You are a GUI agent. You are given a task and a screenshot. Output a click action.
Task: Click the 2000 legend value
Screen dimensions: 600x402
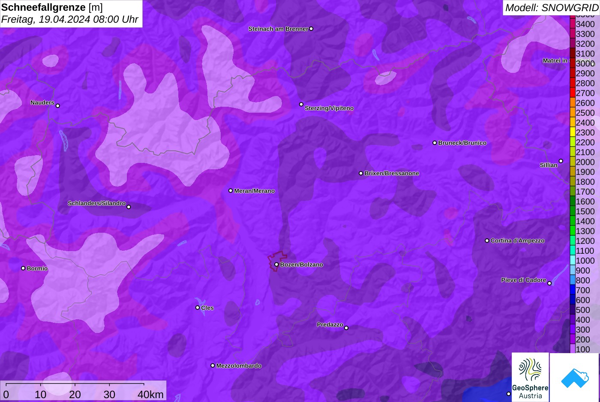pos(585,162)
